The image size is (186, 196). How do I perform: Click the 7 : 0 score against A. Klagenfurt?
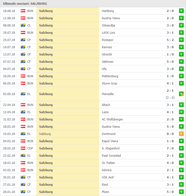170,148
